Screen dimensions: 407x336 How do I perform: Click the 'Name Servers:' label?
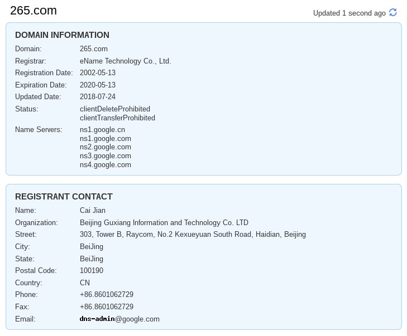tap(39, 129)
